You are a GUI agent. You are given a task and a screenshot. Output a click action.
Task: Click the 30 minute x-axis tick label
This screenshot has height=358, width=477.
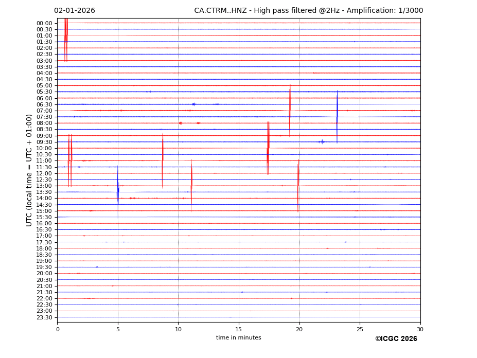pyautogui.click(x=420, y=330)
